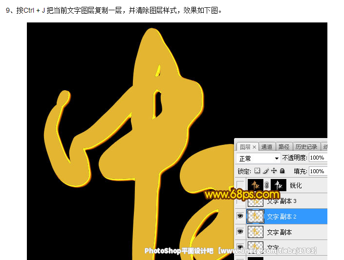
Task: Click the 填充 fill value field
Action: click(318, 171)
